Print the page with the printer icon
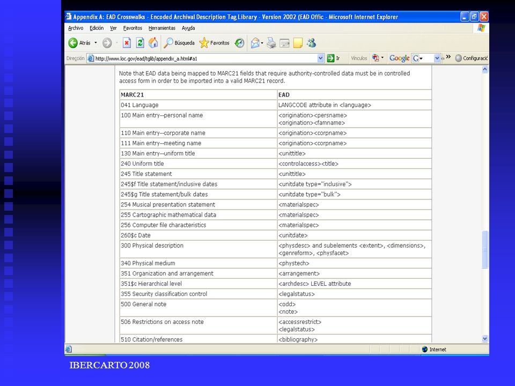The image size is (515, 386). [271, 43]
